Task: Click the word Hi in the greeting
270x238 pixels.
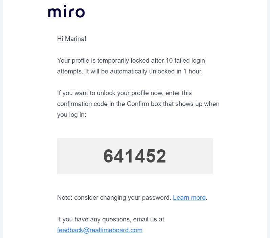Action: (61, 39)
